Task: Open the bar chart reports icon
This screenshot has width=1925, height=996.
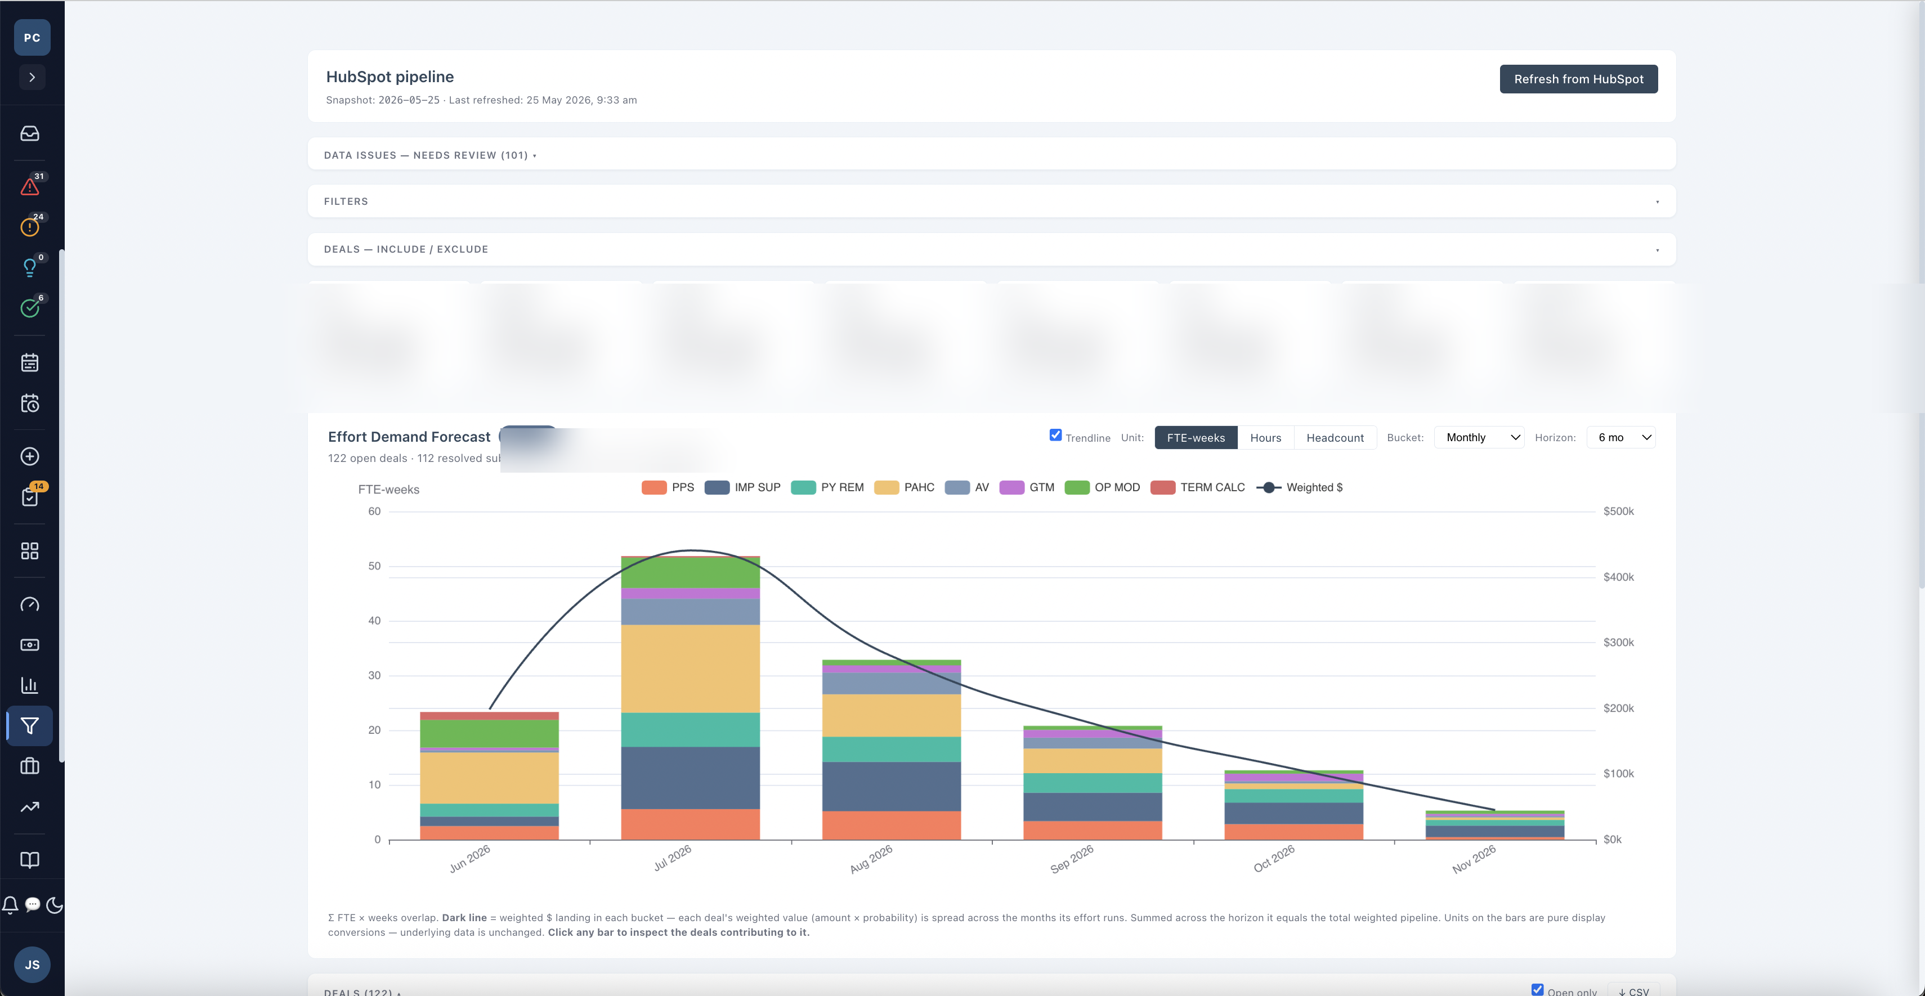Action: click(30, 685)
